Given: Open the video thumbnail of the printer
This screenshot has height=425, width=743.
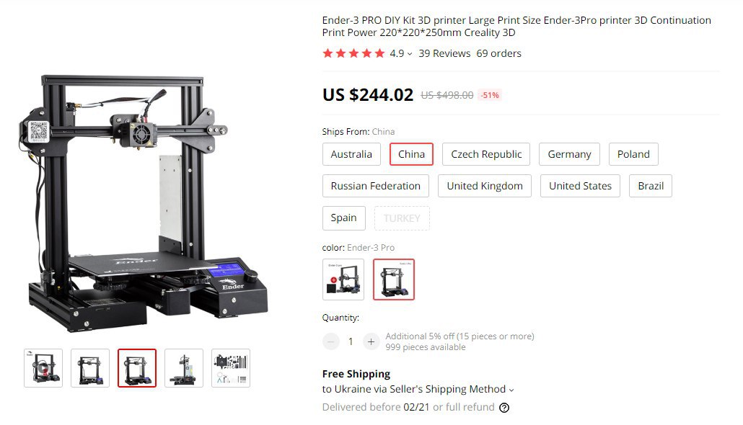Looking at the screenshot, I should (x=43, y=368).
